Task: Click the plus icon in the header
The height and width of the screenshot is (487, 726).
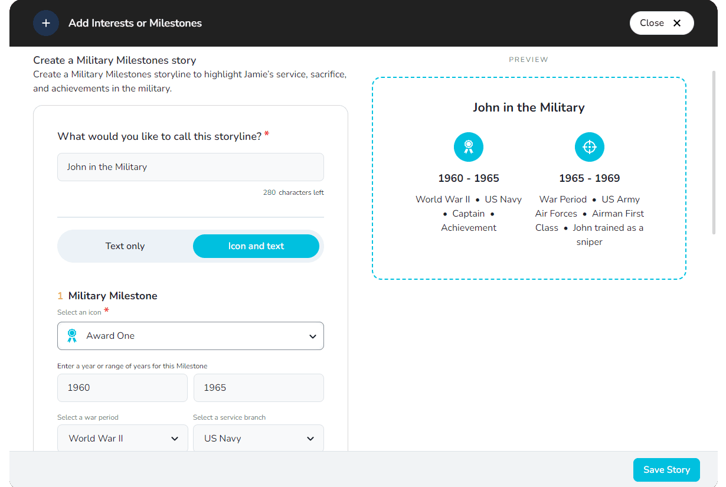Action: 46,23
